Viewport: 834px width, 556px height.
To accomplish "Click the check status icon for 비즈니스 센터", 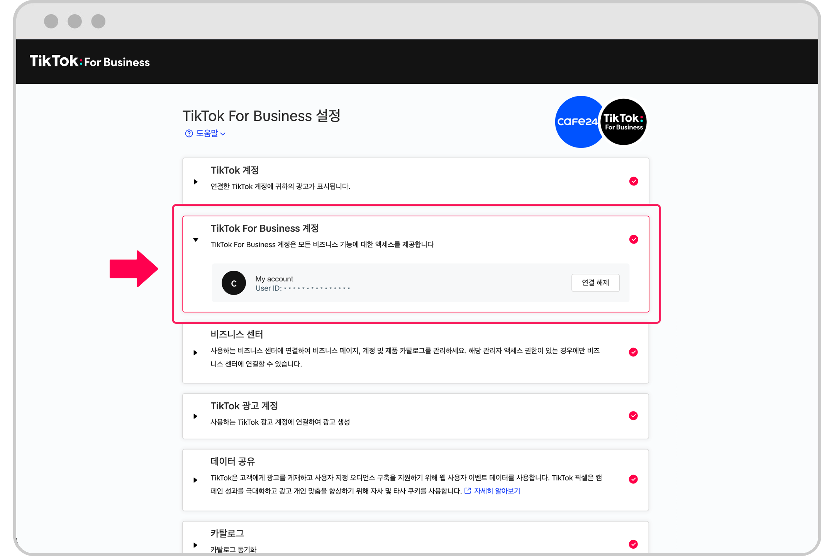I will [633, 352].
